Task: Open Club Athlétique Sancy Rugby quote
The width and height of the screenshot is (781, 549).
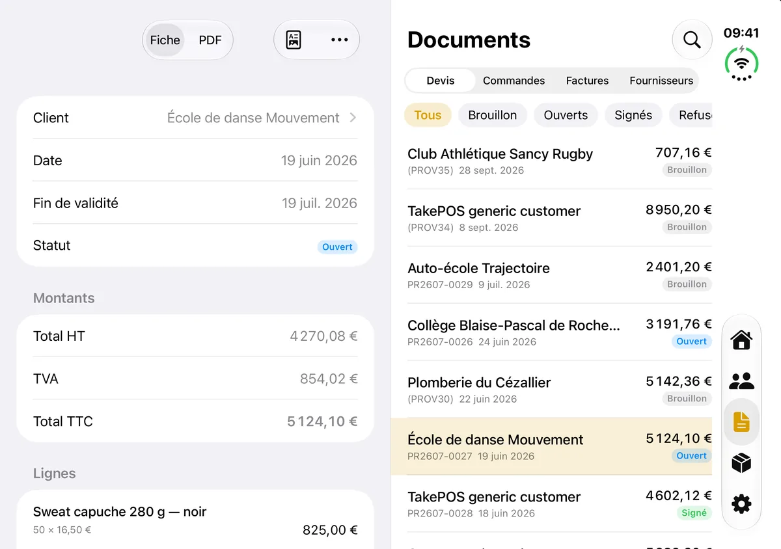Action: (x=560, y=161)
